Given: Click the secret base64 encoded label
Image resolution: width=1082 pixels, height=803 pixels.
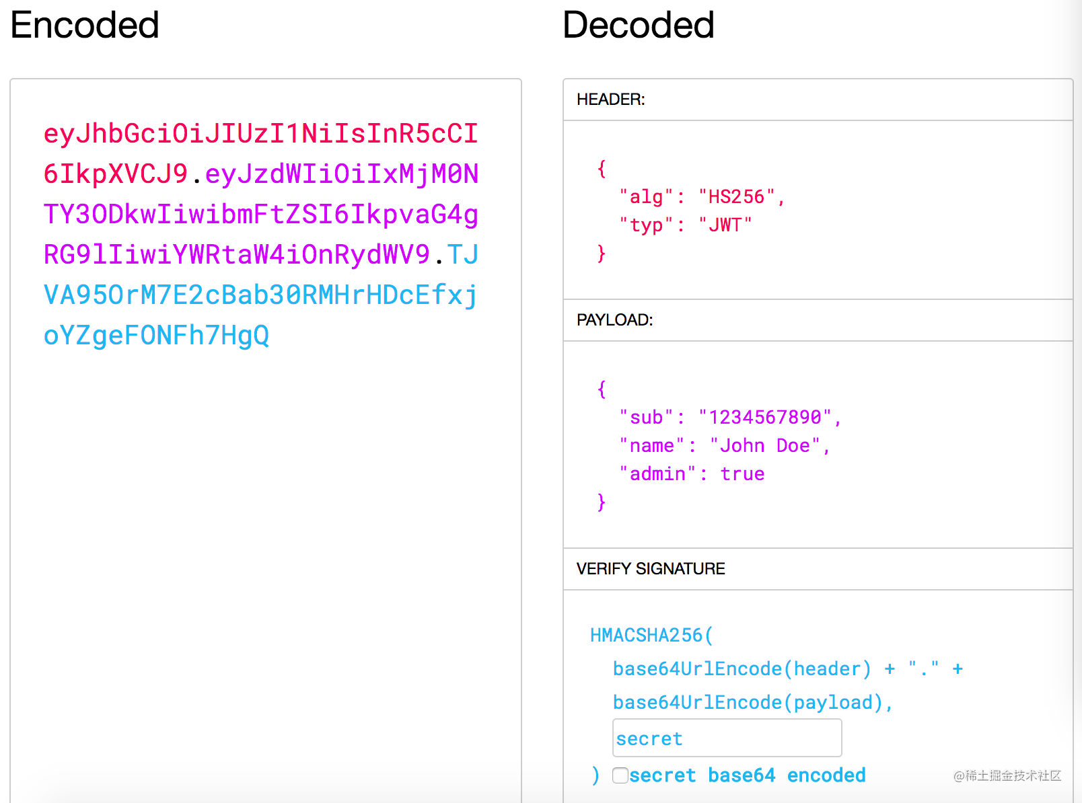Looking at the screenshot, I should pos(748,775).
